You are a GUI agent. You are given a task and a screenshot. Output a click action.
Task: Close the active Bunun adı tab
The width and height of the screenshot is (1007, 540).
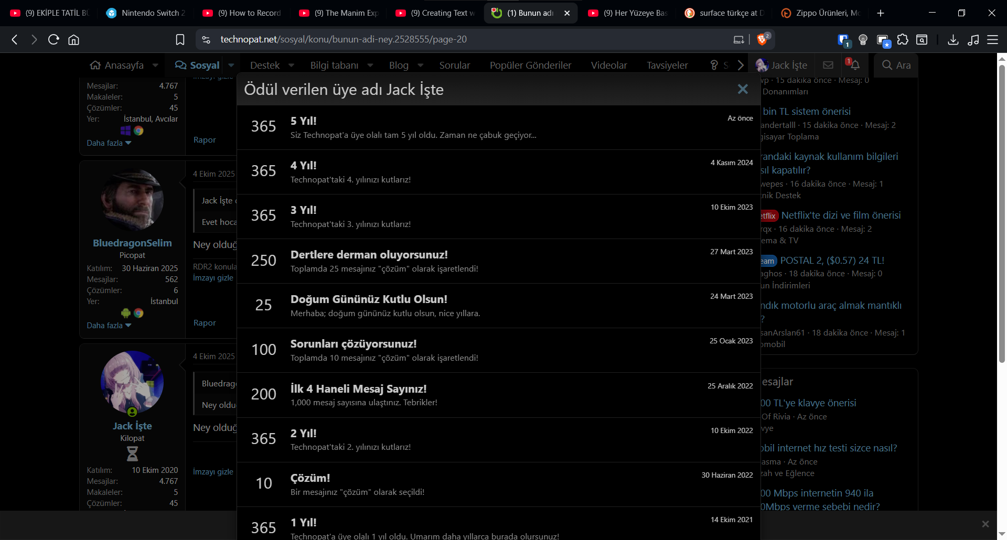point(567,13)
